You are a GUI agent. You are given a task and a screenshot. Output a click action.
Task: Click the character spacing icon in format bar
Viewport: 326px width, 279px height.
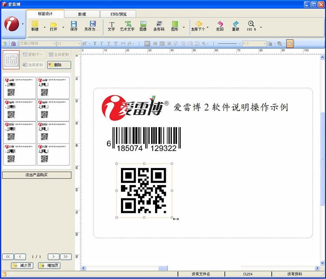pos(123,44)
